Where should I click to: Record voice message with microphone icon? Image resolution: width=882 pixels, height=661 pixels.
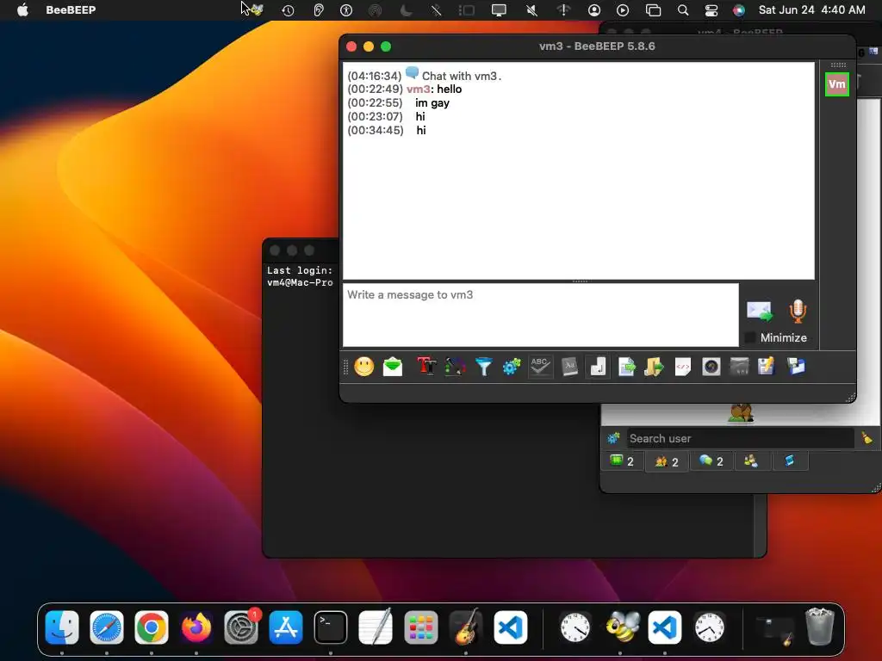pyautogui.click(x=798, y=312)
